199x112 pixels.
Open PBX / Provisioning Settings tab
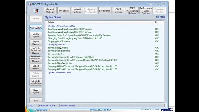(x=132, y=11)
